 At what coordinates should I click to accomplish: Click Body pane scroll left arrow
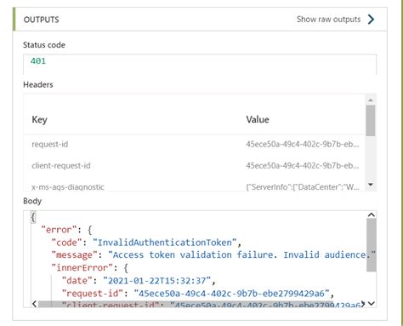click(34, 304)
